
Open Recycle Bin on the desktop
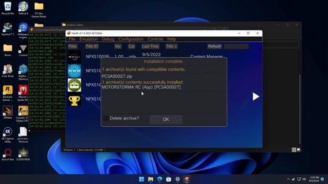pyautogui.click(x=8, y=8)
